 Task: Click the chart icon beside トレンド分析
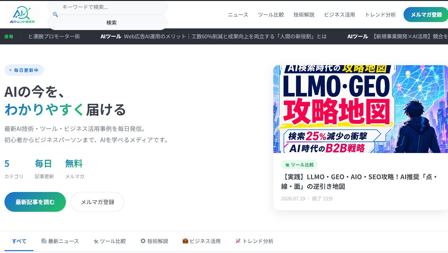point(238,241)
